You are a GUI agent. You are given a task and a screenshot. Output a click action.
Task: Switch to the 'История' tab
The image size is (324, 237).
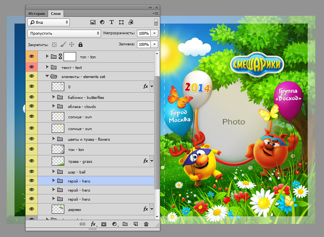click(37, 13)
